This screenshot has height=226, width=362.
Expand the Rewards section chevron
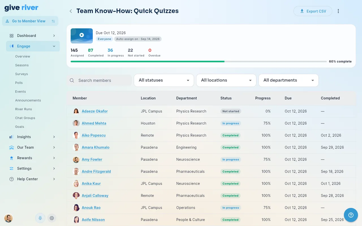pos(54,158)
